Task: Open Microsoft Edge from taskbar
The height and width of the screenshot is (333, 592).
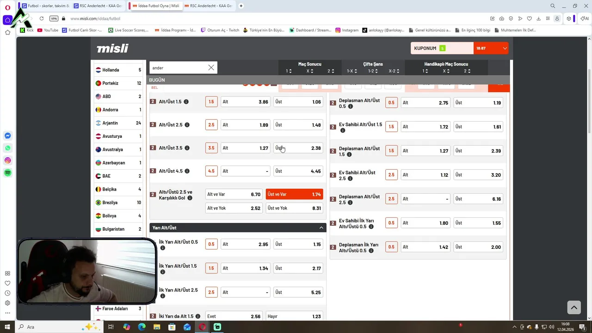Action: [142, 327]
